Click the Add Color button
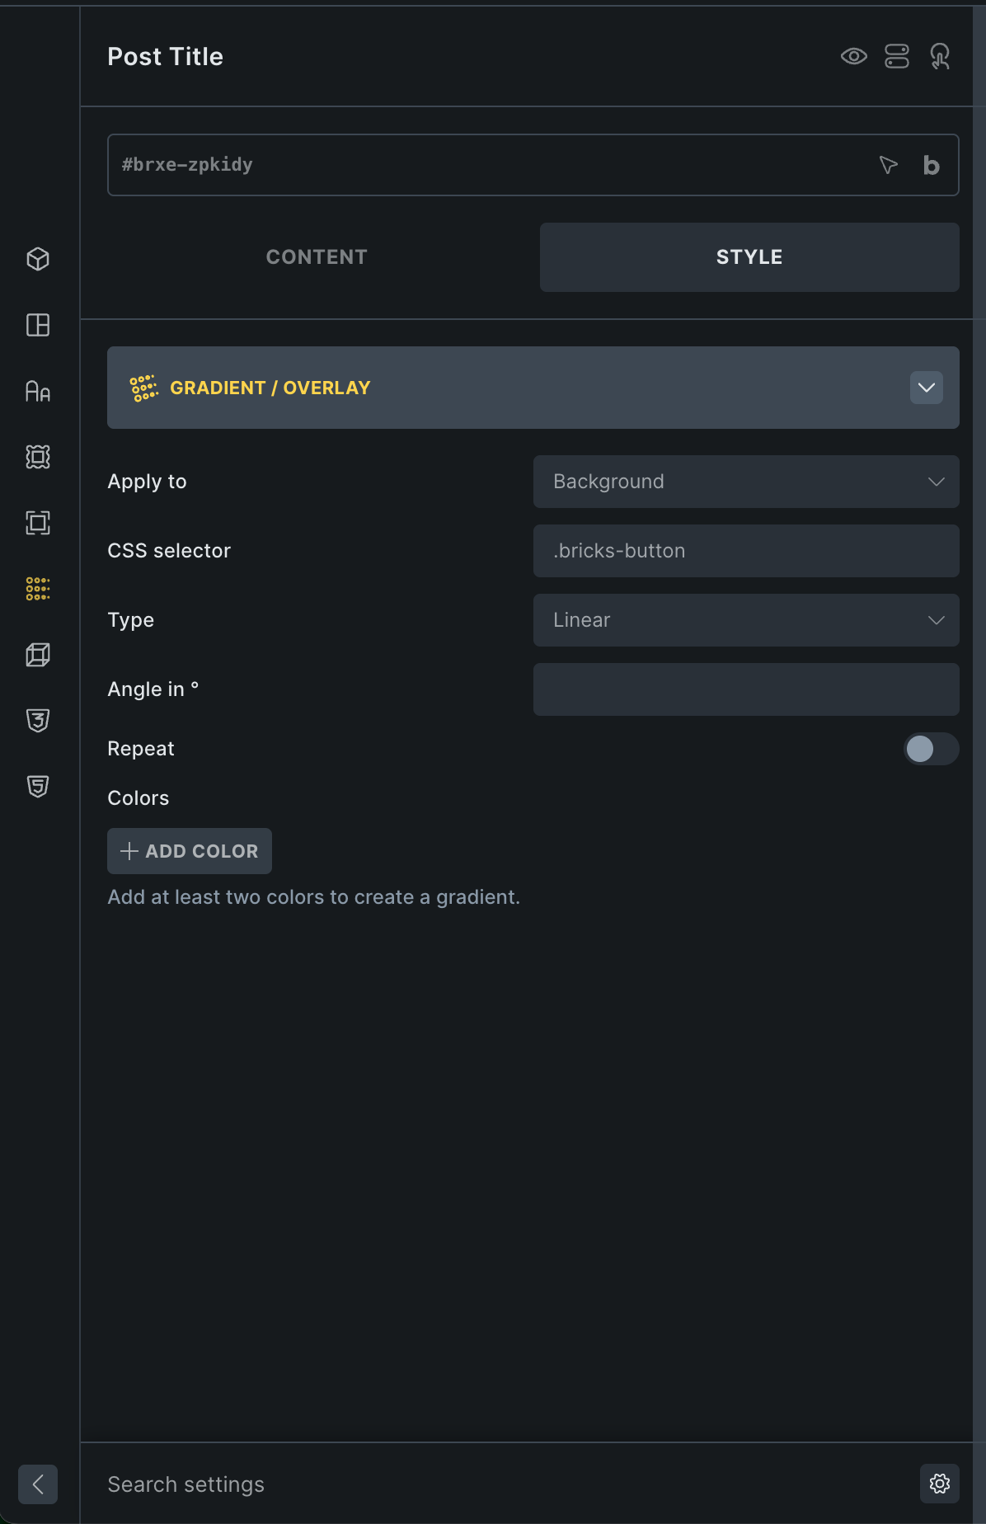The image size is (986, 1524). click(190, 851)
